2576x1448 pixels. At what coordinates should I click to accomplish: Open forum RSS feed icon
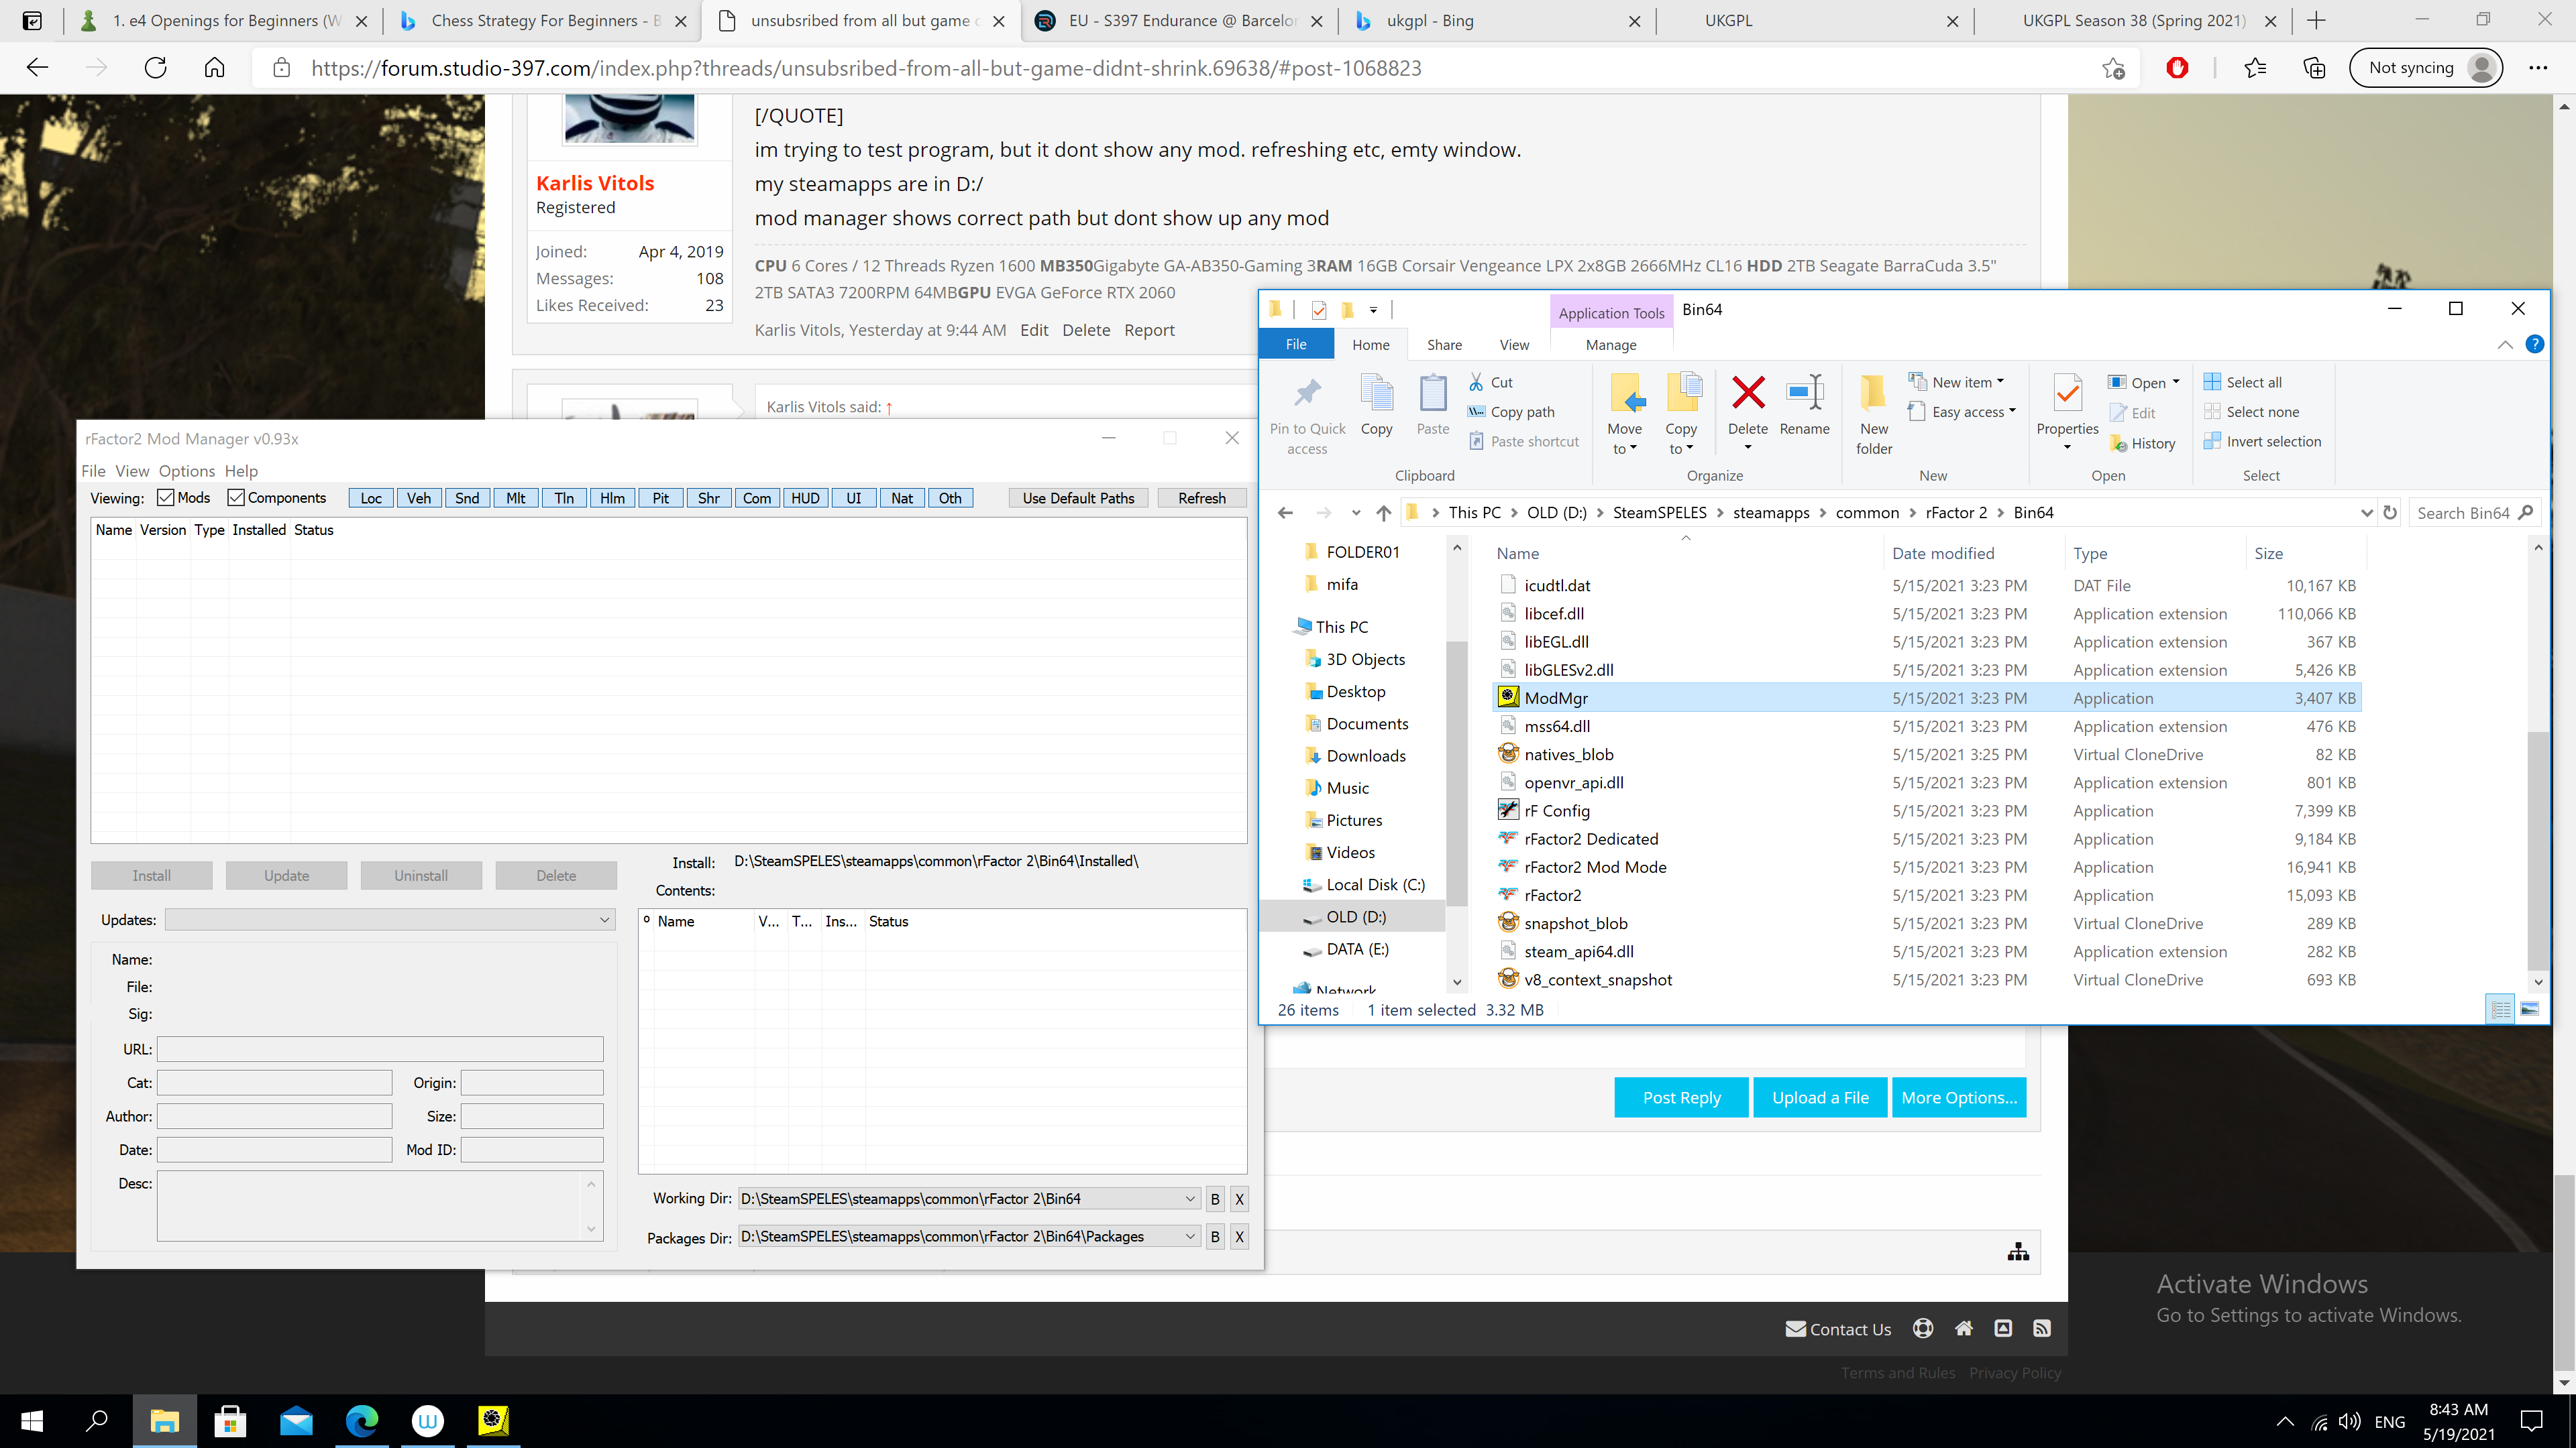pyautogui.click(x=2042, y=1328)
